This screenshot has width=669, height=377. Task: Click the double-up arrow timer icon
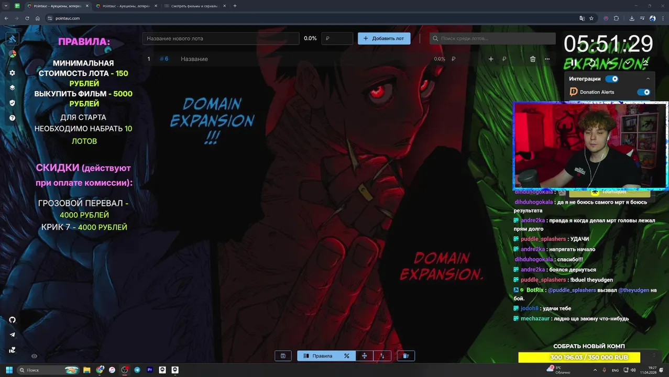(645, 63)
